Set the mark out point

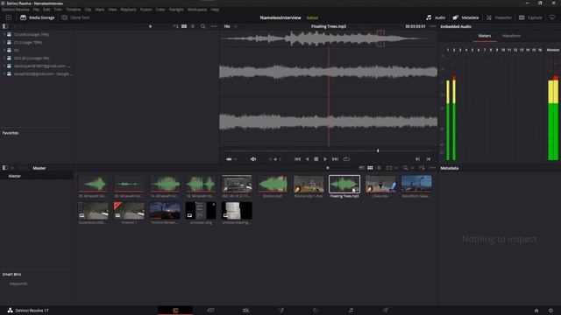click(429, 159)
